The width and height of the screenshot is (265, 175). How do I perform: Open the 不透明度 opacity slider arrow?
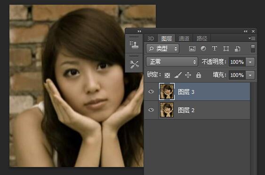[x=250, y=62]
